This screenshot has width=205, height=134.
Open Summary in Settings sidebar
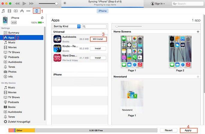[x=22, y=33]
